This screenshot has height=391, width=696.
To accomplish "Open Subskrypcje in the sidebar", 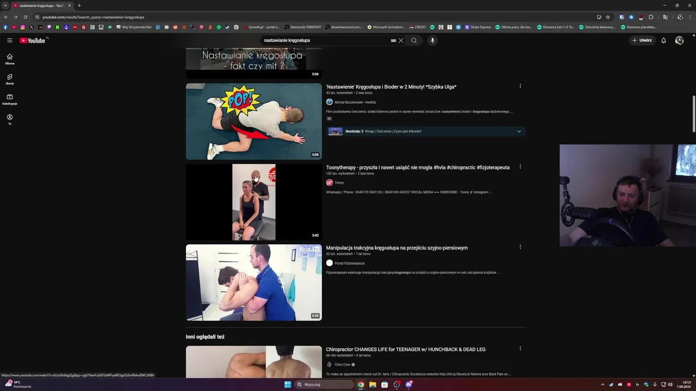I will pos(10,99).
